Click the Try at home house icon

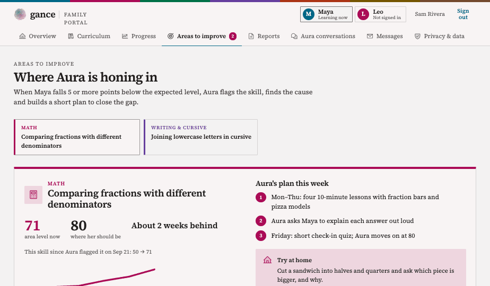click(x=267, y=260)
